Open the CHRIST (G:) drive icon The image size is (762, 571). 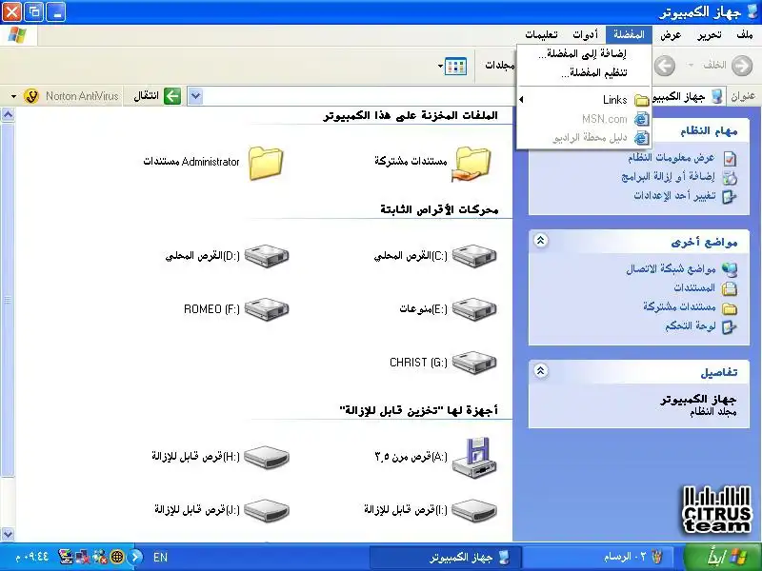coord(472,363)
